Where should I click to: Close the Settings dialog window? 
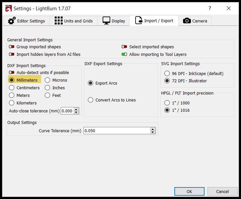(x=229, y=8)
